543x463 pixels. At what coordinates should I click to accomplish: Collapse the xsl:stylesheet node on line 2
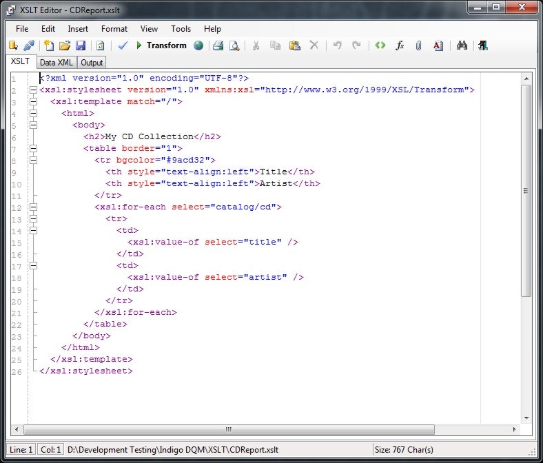click(x=33, y=90)
